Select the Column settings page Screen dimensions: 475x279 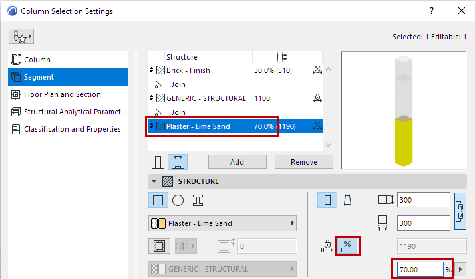(x=37, y=60)
